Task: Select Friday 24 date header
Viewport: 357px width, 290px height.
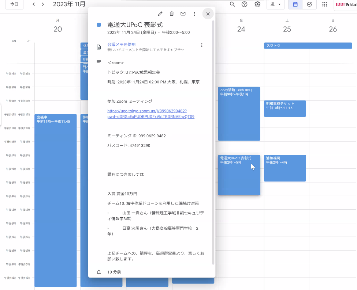Action: click(x=241, y=29)
